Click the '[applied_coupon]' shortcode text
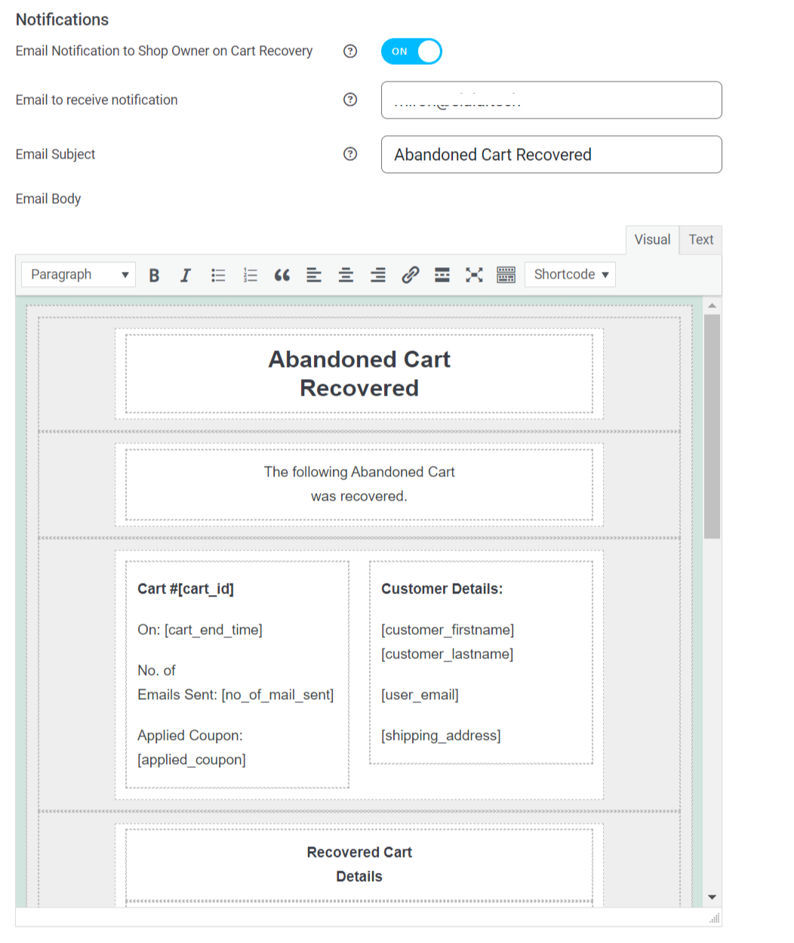Image resolution: width=794 pixels, height=943 pixels. click(192, 760)
